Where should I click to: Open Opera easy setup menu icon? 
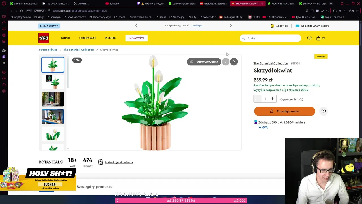tap(358, 11)
